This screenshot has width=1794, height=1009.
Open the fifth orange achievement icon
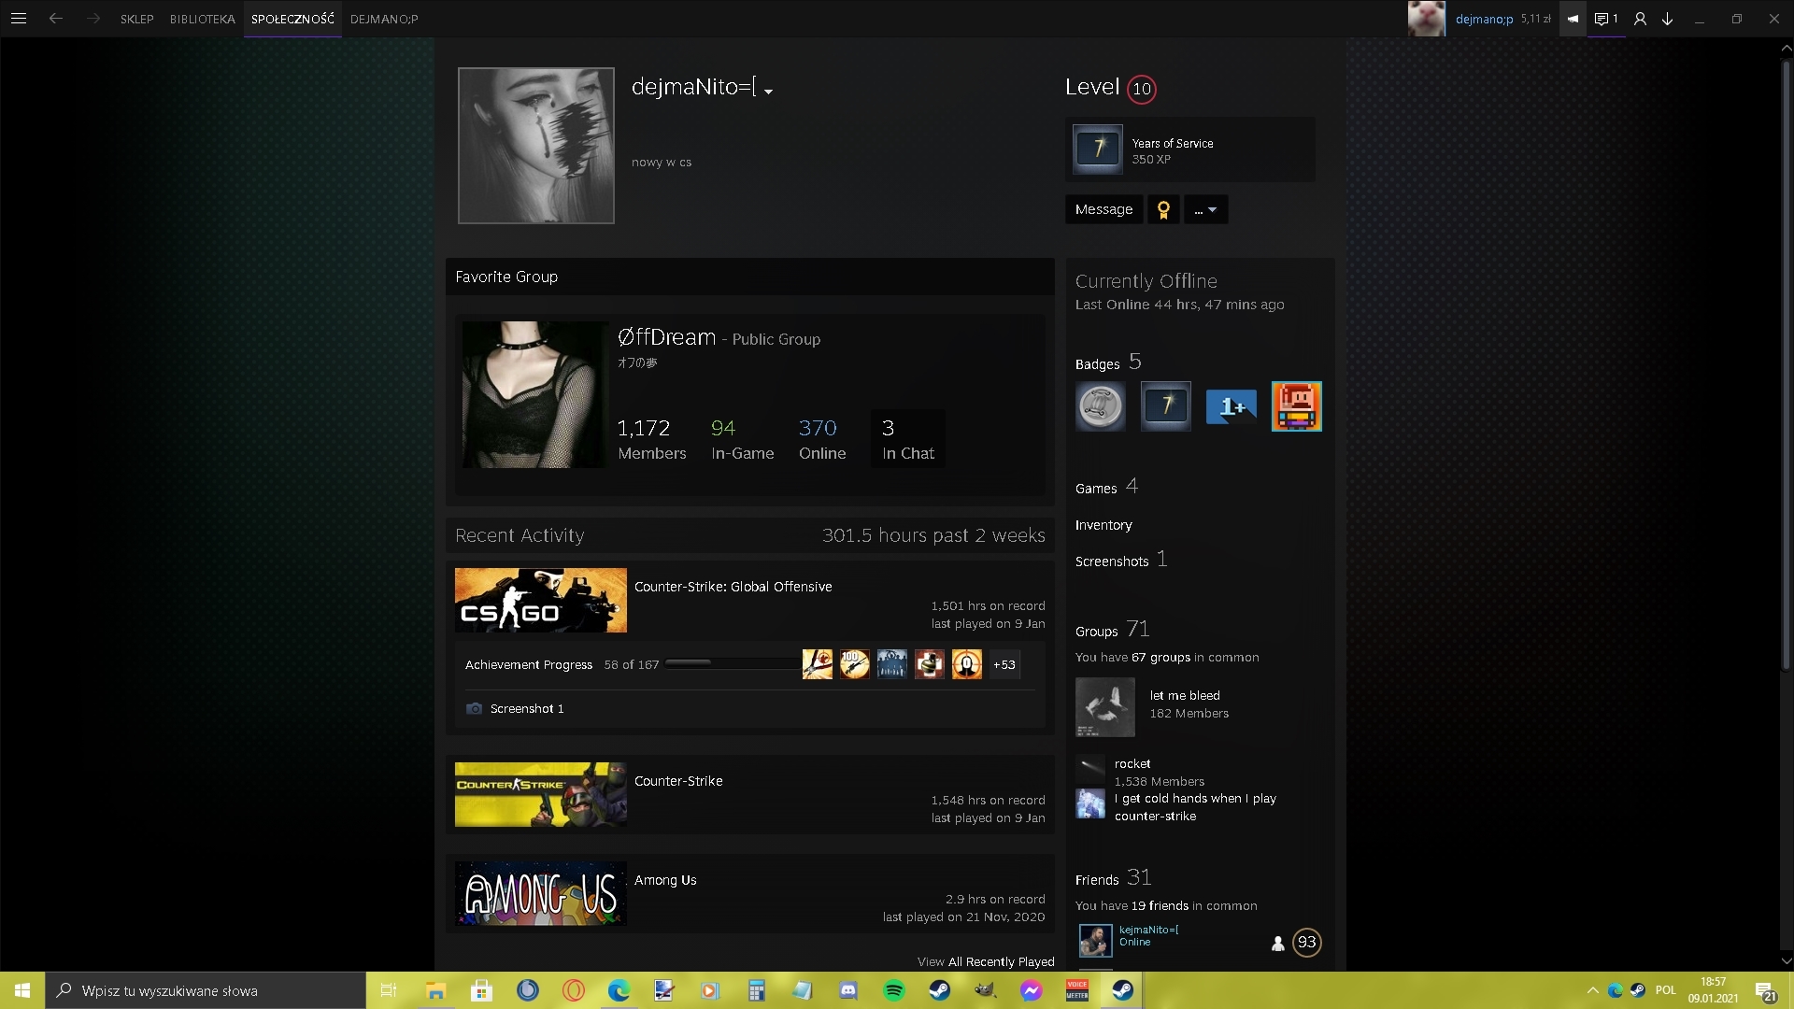(x=966, y=664)
